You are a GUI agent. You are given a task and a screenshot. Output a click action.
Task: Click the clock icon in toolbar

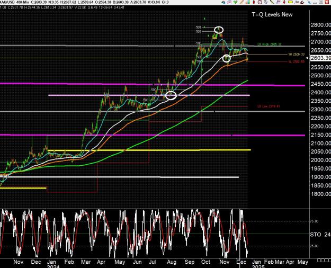click(260, 2)
